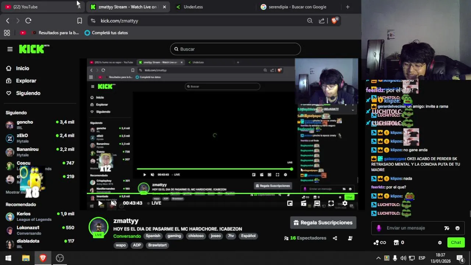Viewport: 471px width, 265px height.
Task: Open the Conversando category link
Action: coord(127,236)
